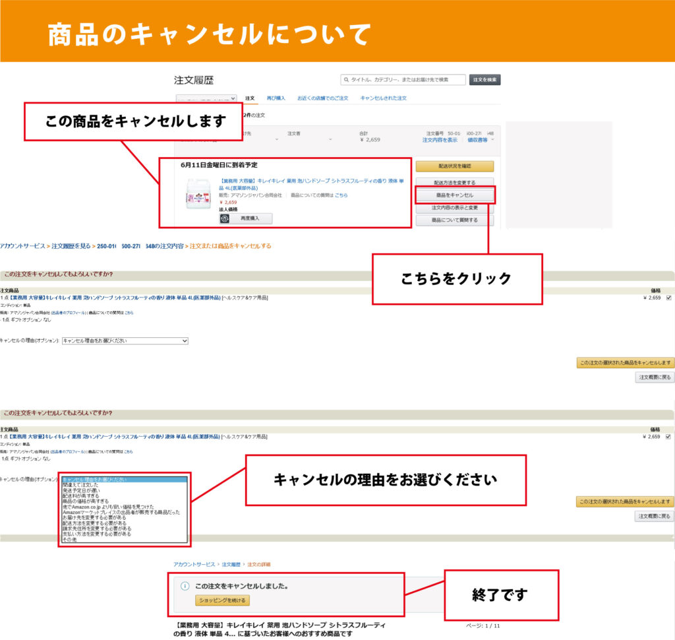Click the 注文を検索 button

click(x=484, y=80)
